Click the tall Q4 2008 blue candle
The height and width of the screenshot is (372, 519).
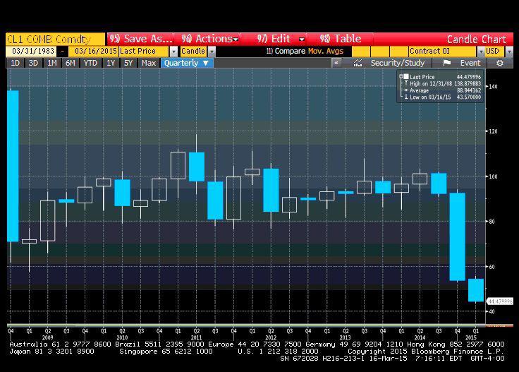pos(13,166)
